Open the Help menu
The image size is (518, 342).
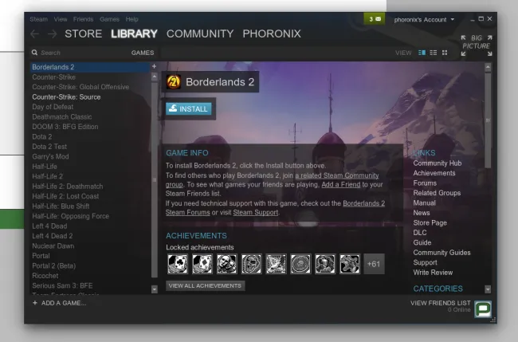coord(131,19)
